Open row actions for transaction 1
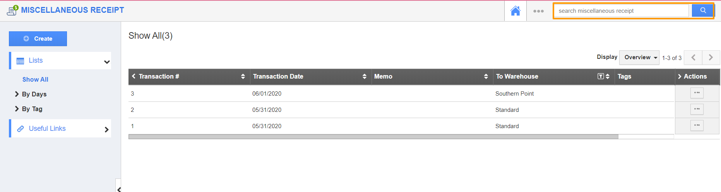The image size is (721, 192). point(697,125)
